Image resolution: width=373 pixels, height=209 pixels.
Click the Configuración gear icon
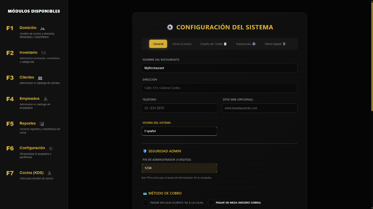[51, 148]
